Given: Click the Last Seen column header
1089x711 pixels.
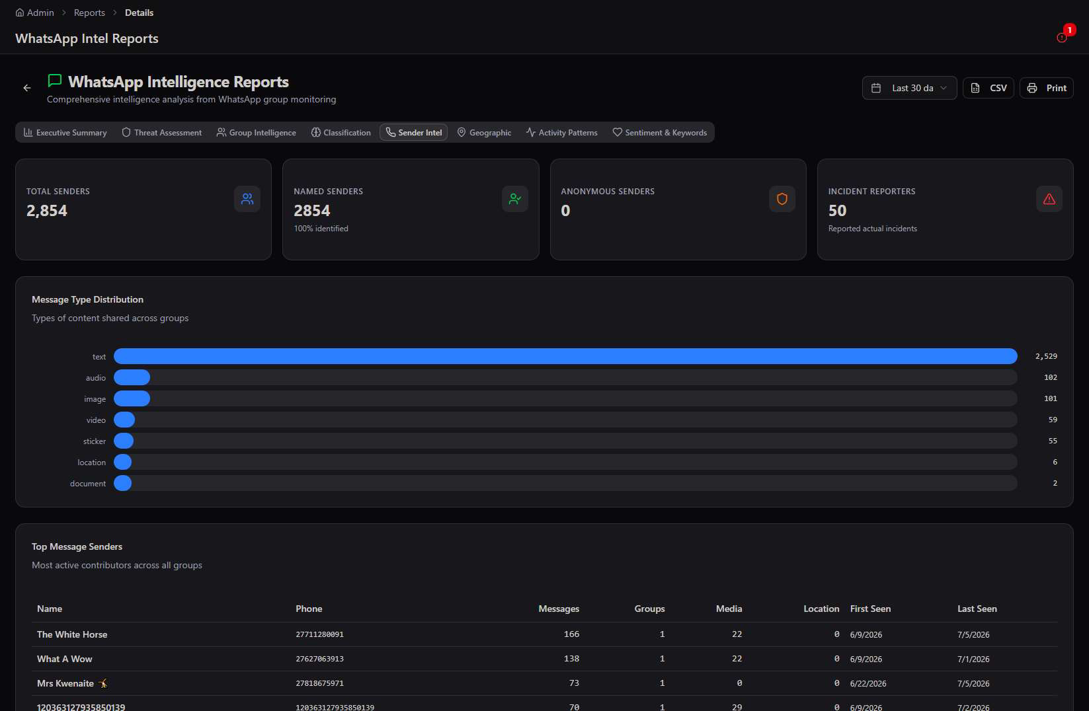Looking at the screenshot, I should [977, 609].
